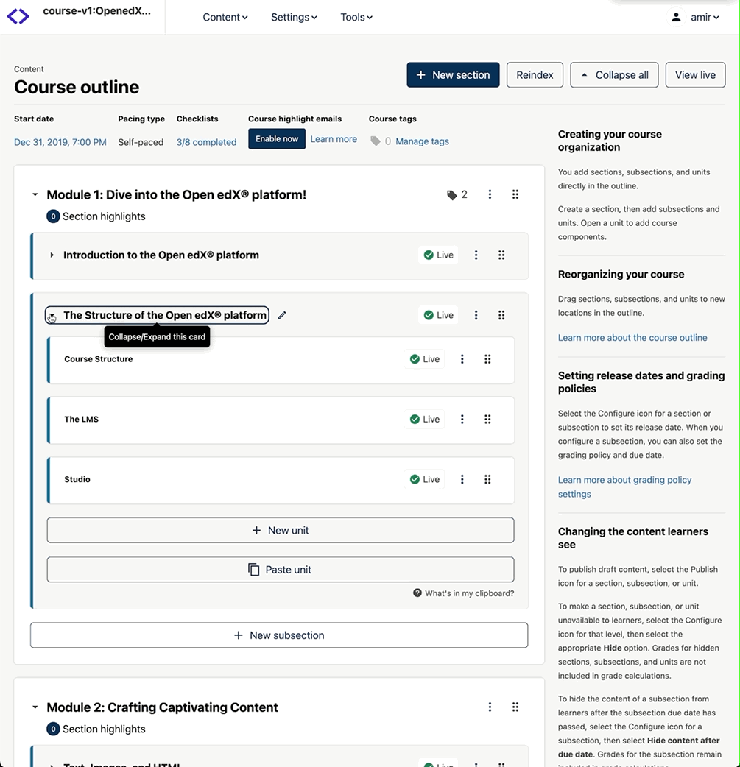
Task: Click the drag handle on Studio unit
Action: coord(487,479)
